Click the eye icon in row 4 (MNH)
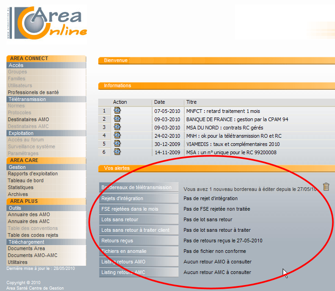This screenshot has height=291, width=335. tap(117, 135)
